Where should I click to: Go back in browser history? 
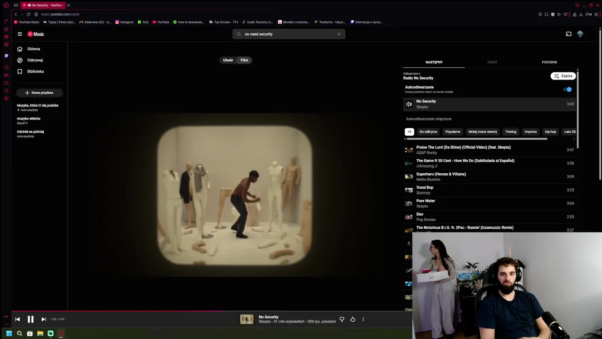point(16,14)
